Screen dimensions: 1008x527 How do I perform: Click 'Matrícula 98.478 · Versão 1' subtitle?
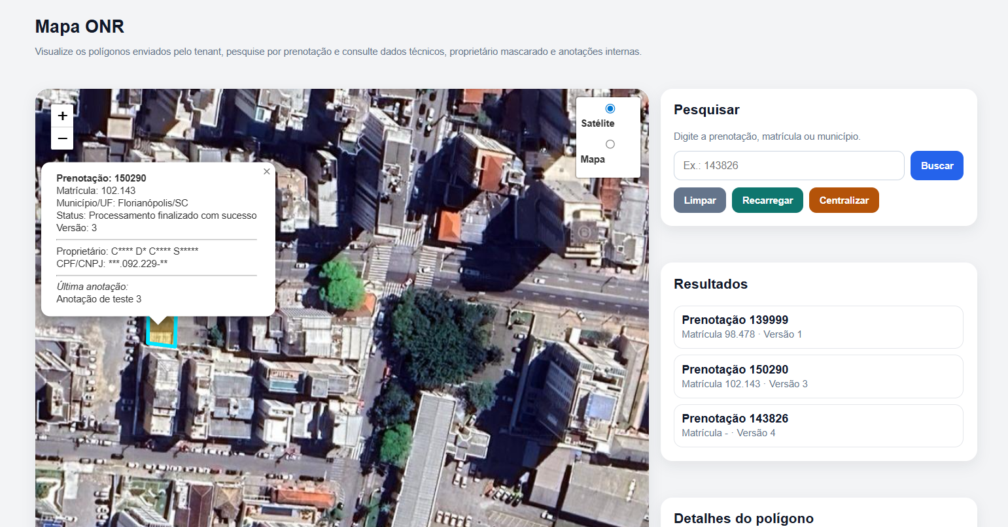pos(742,334)
